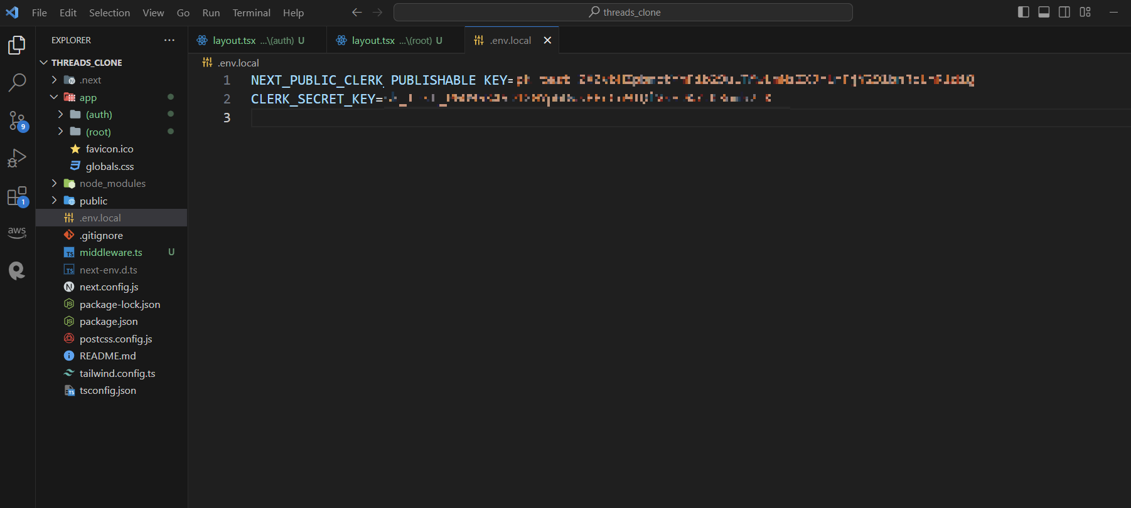Click line number 3 in gutter
The height and width of the screenshot is (508, 1131).
click(x=227, y=118)
